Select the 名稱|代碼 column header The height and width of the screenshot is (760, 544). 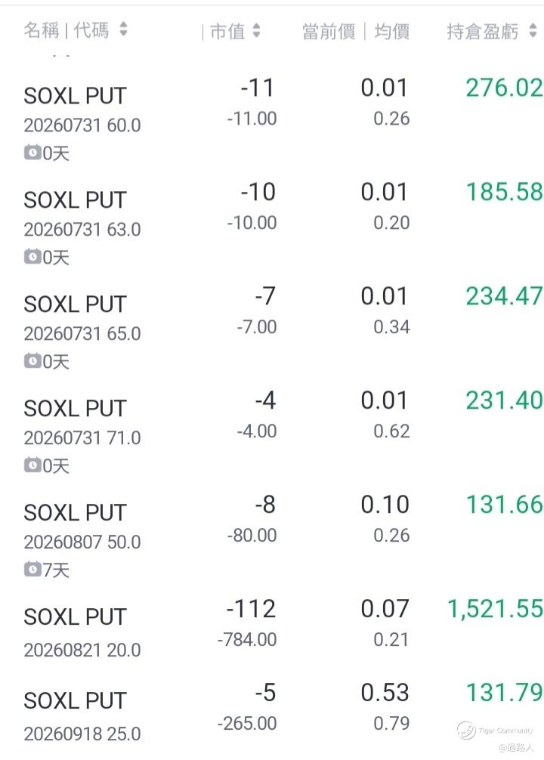(x=66, y=30)
